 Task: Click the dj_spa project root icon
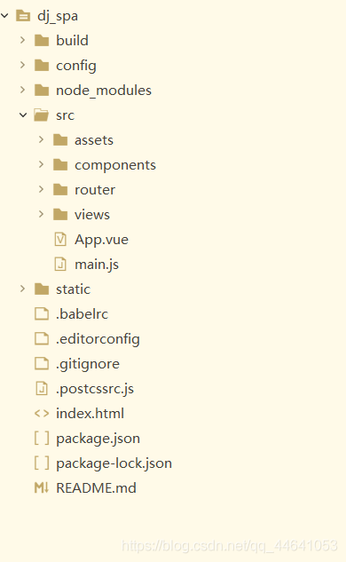coord(23,16)
